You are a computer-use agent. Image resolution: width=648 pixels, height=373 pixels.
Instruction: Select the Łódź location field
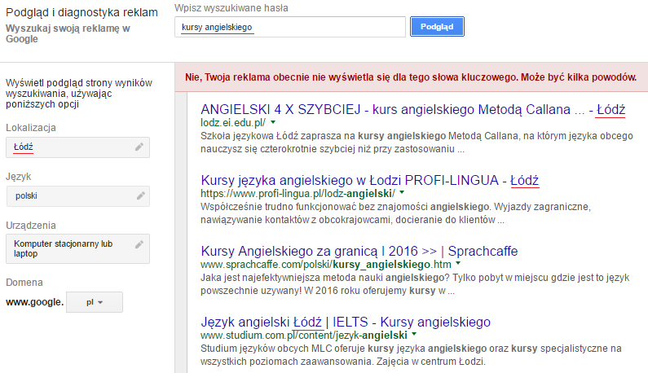pyautogui.click(x=69, y=147)
